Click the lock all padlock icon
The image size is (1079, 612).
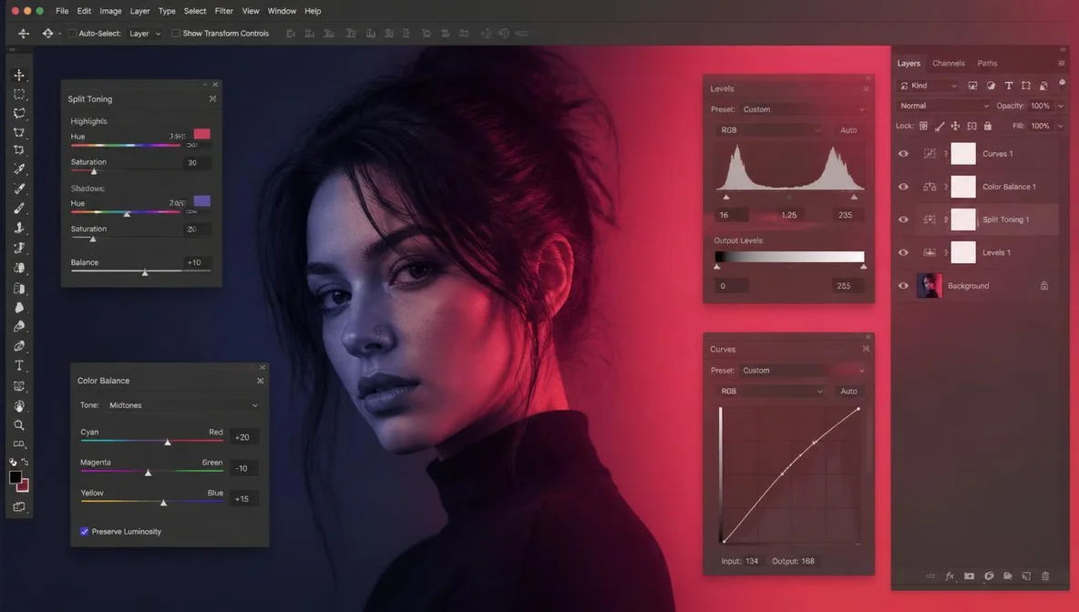[x=988, y=126]
